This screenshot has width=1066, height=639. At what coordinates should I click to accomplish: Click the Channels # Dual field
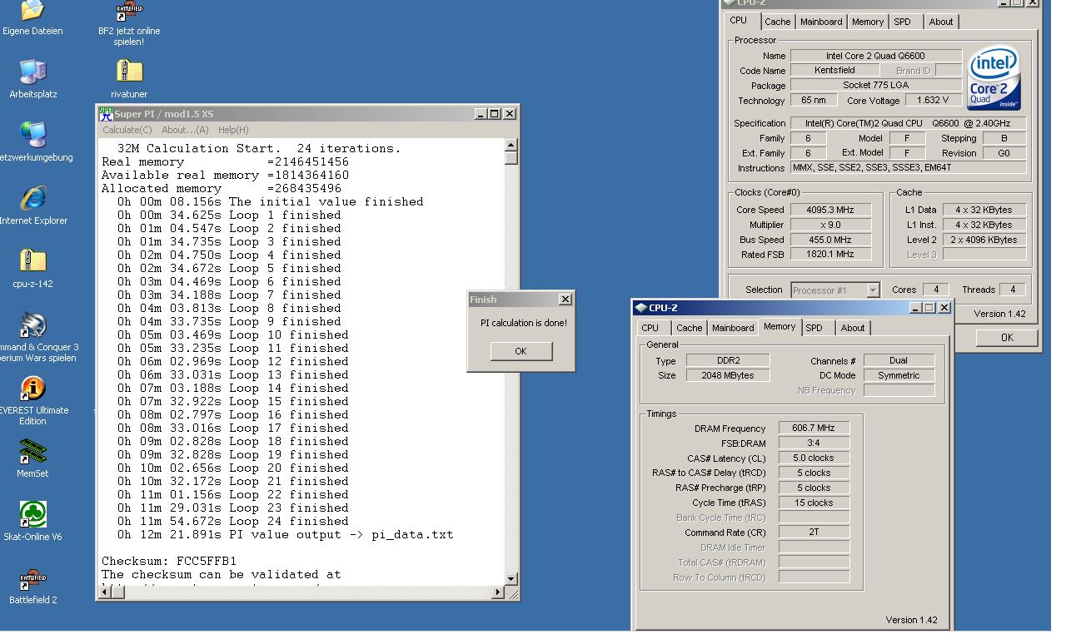pos(899,360)
